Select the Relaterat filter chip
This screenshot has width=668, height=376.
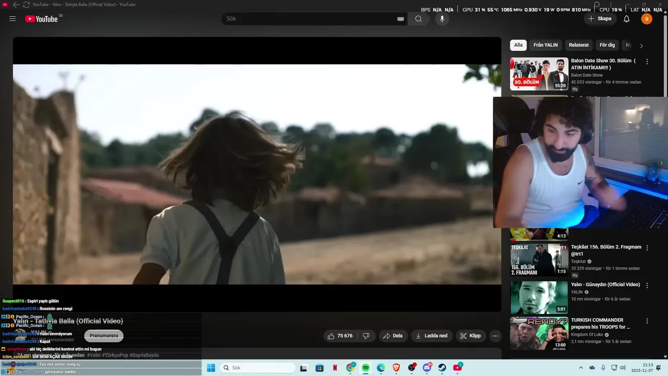[579, 45]
